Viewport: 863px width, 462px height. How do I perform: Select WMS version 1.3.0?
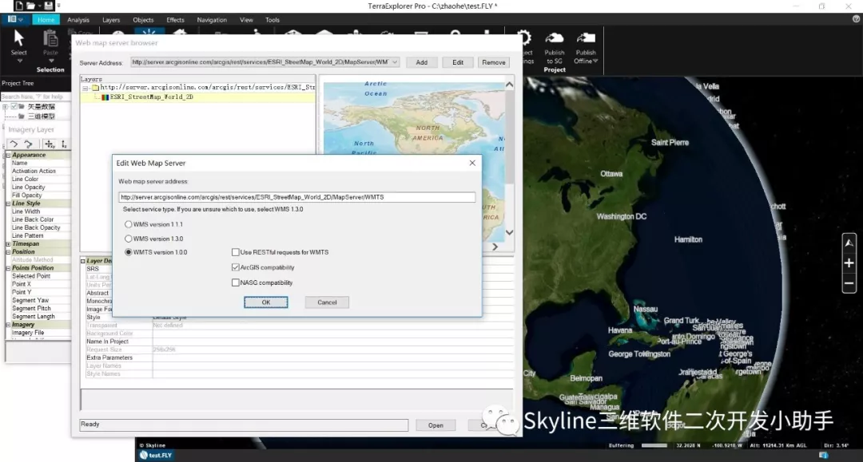(x=129, y=238)
